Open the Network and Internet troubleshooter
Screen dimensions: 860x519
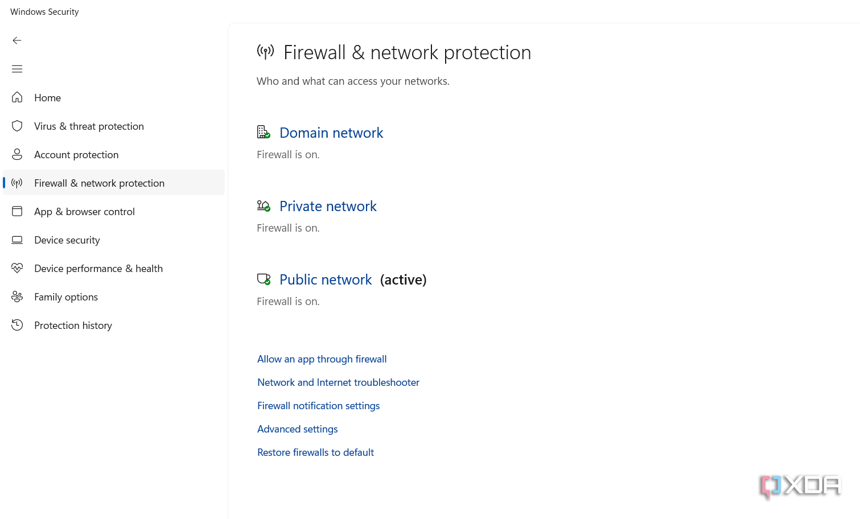(x=338, y=382)
